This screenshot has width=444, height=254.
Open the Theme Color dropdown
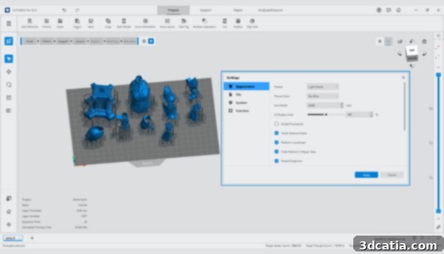point(322,96)
